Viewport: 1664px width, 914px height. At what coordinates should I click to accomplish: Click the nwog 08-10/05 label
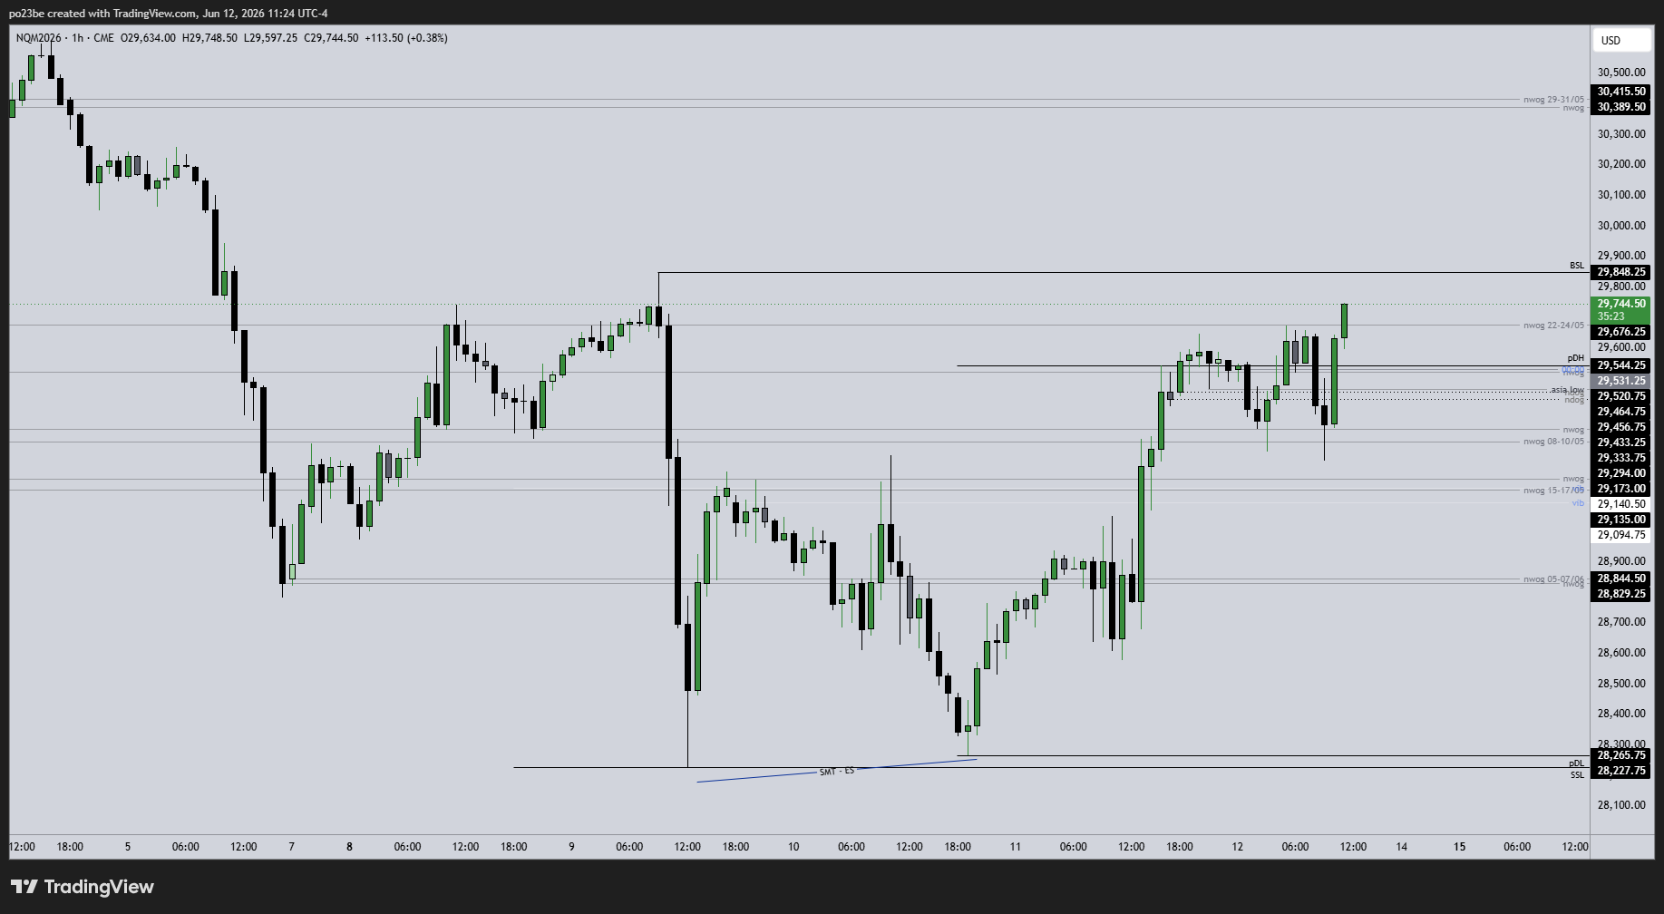(x=1553, y=442)
